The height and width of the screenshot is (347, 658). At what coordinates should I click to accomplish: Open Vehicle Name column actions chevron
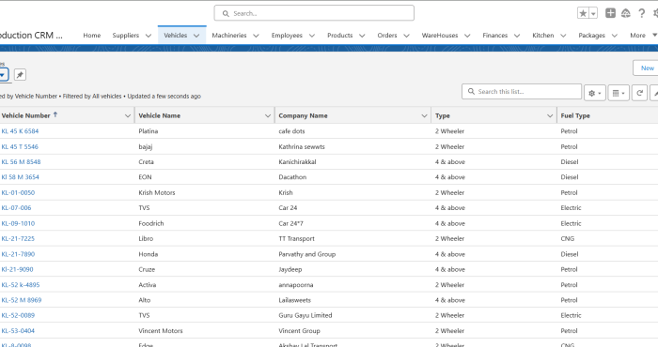[268, 116]
